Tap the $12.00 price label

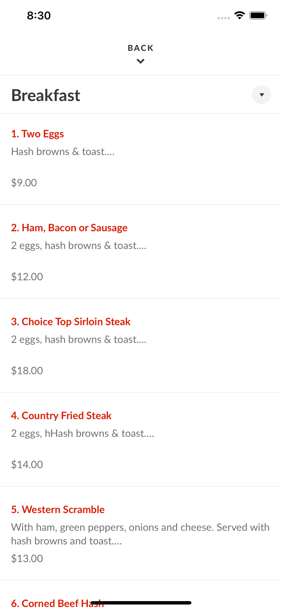(x=27, y=277)
